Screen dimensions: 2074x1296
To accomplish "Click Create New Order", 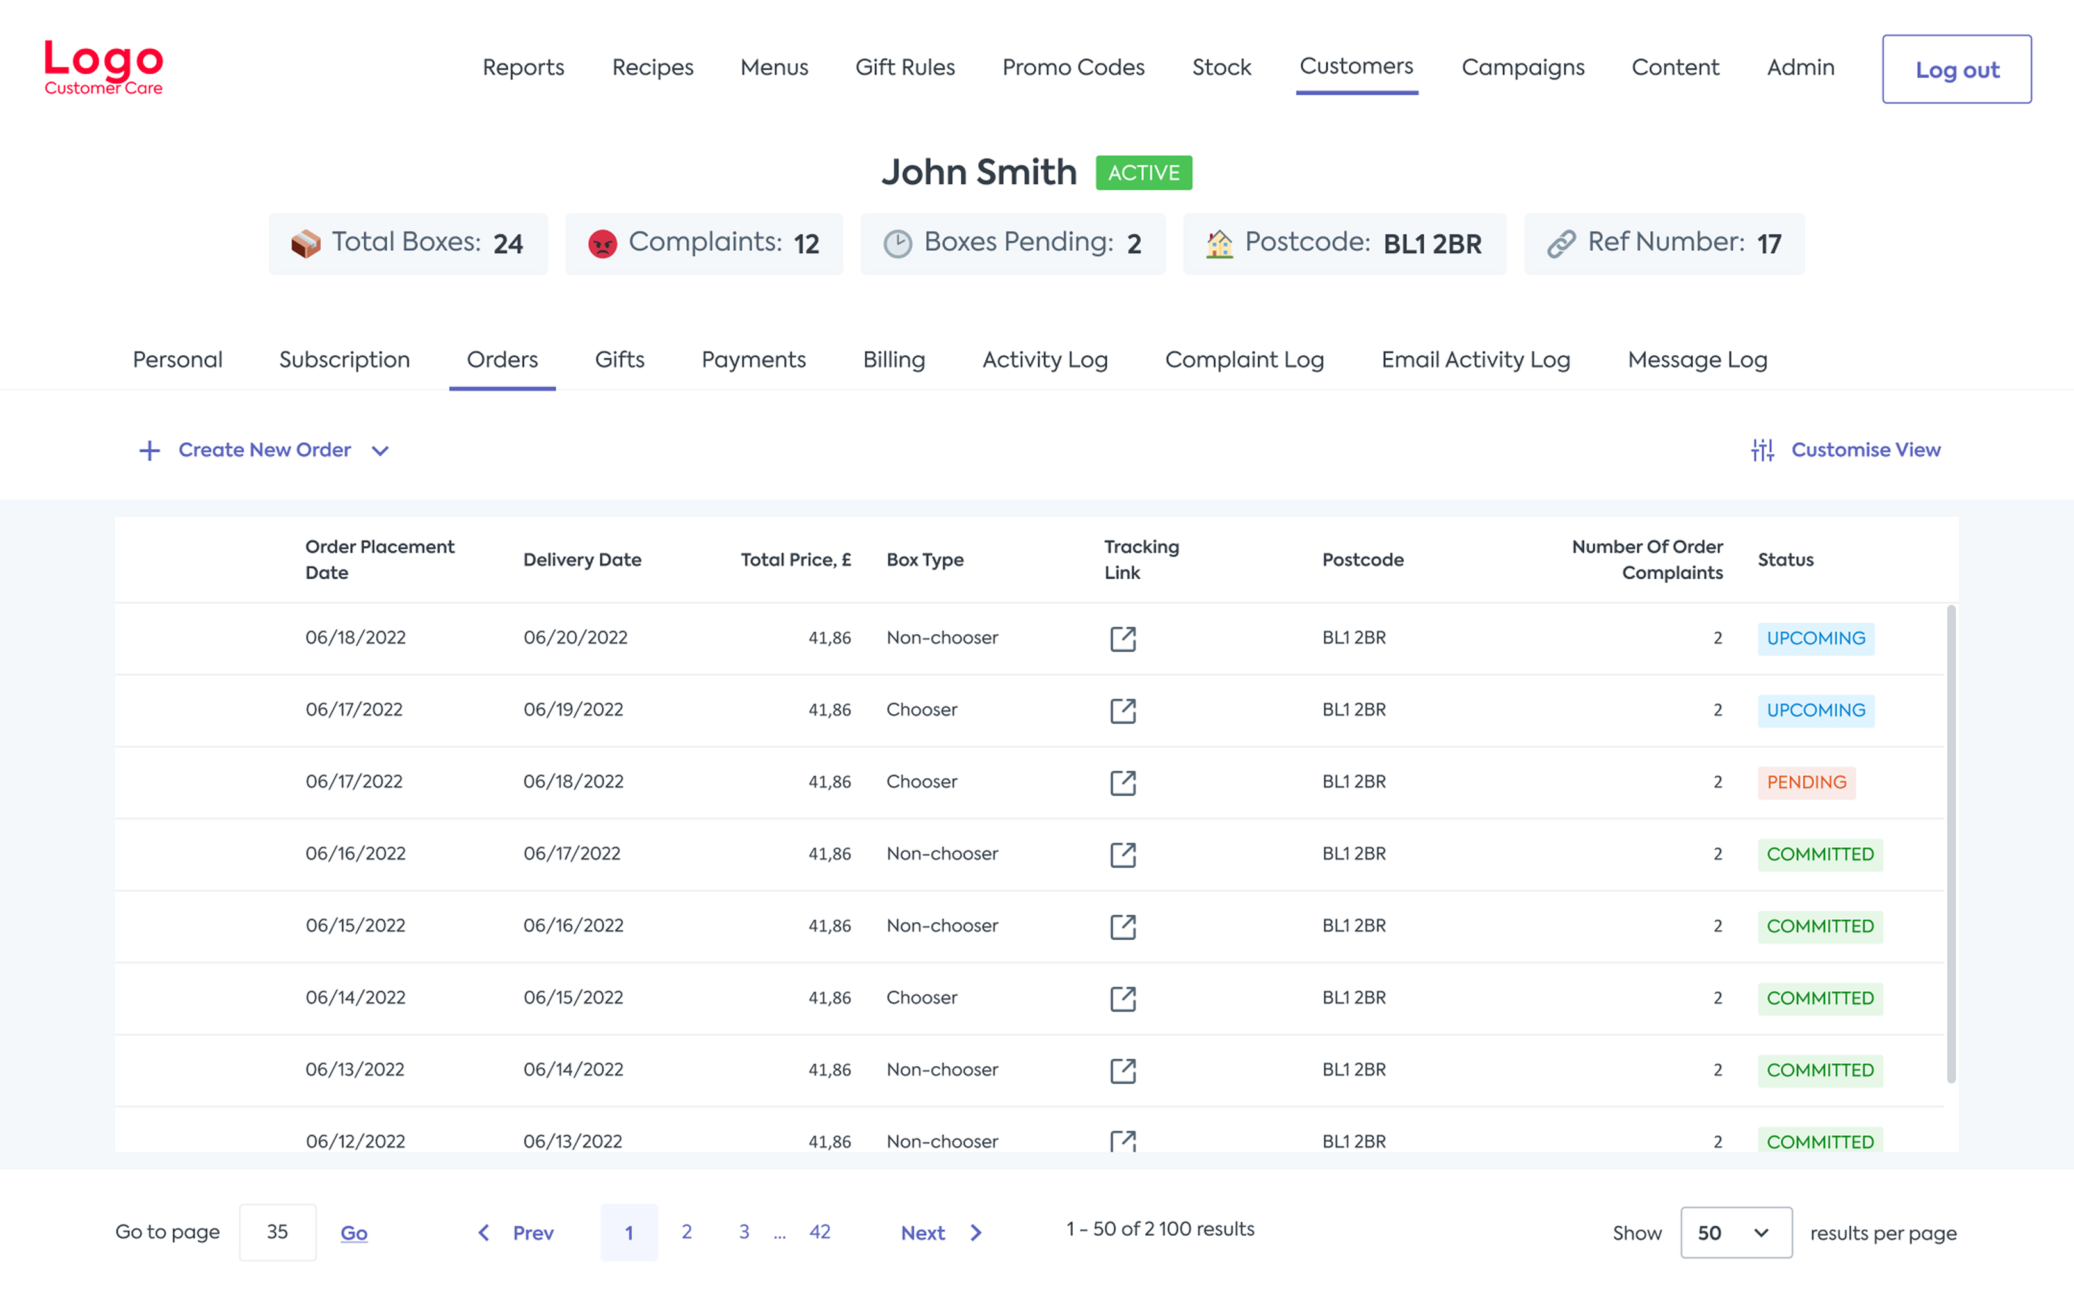I will (265, 450).
